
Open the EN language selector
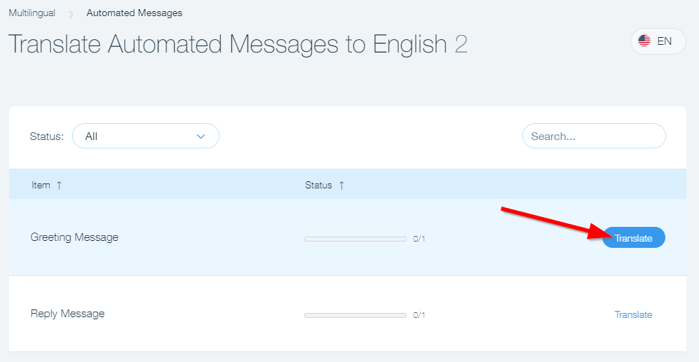pos(658,41)
